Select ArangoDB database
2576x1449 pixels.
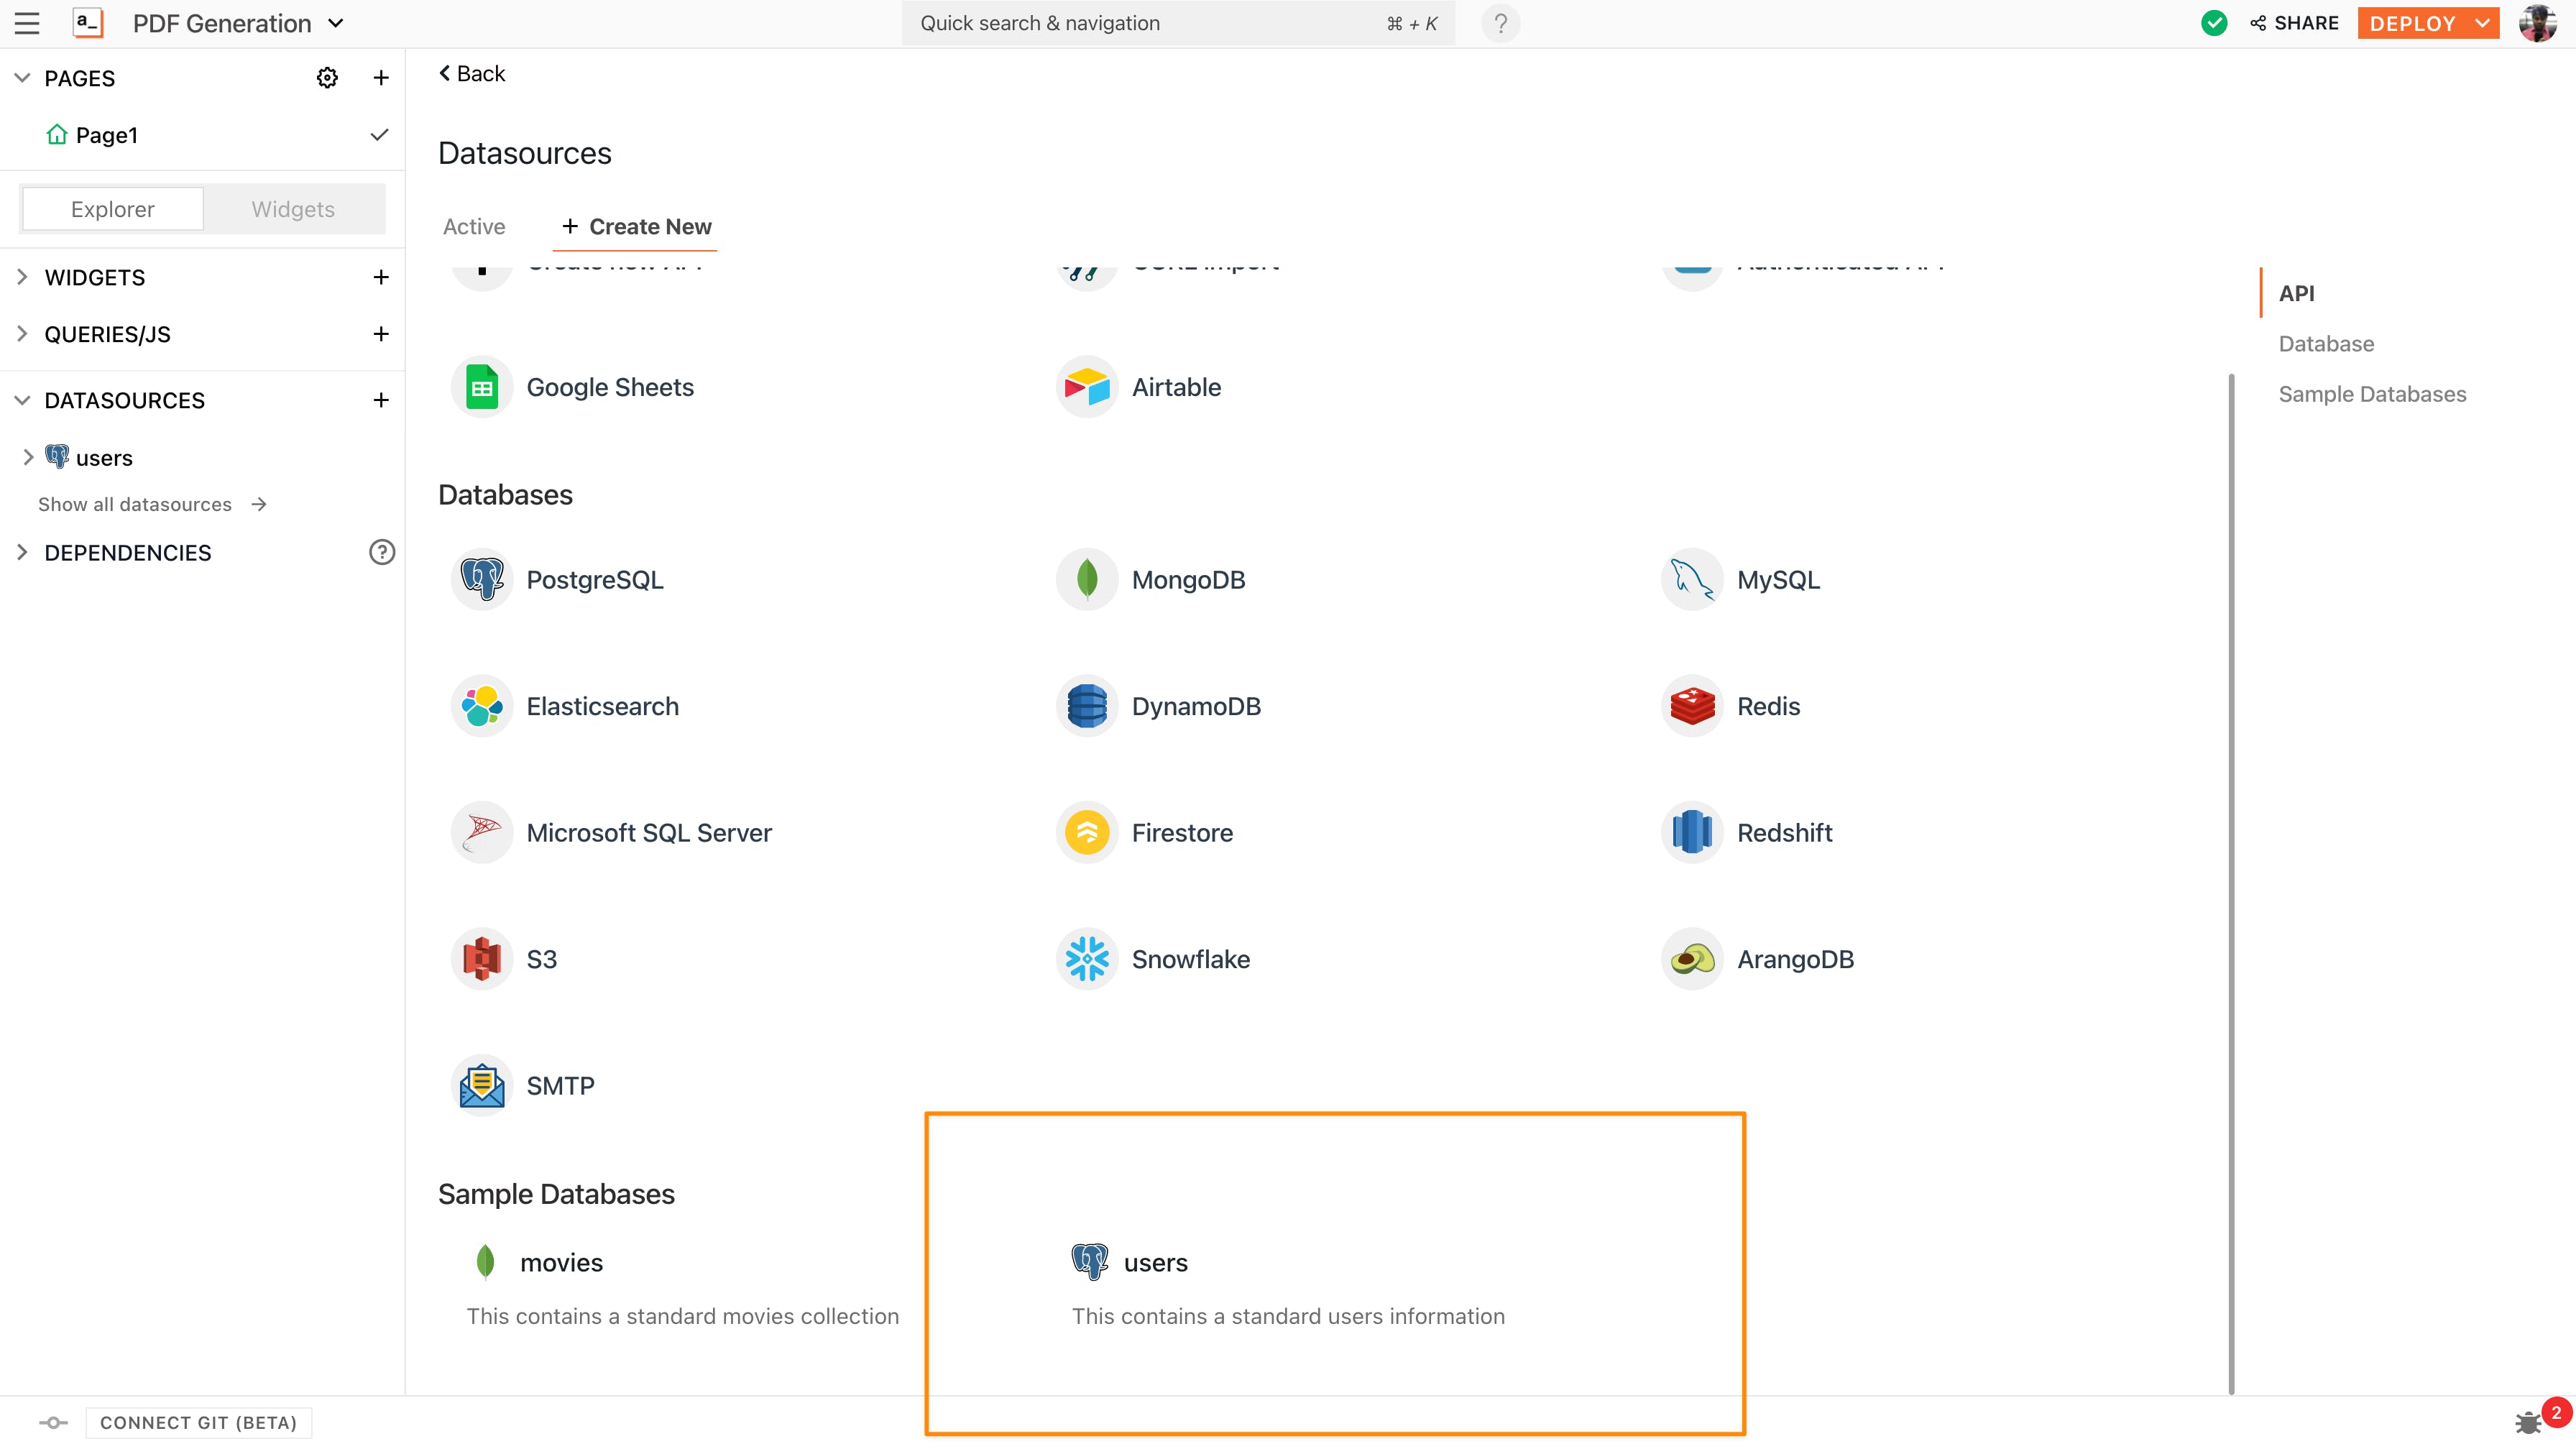tap(1758, 959)
